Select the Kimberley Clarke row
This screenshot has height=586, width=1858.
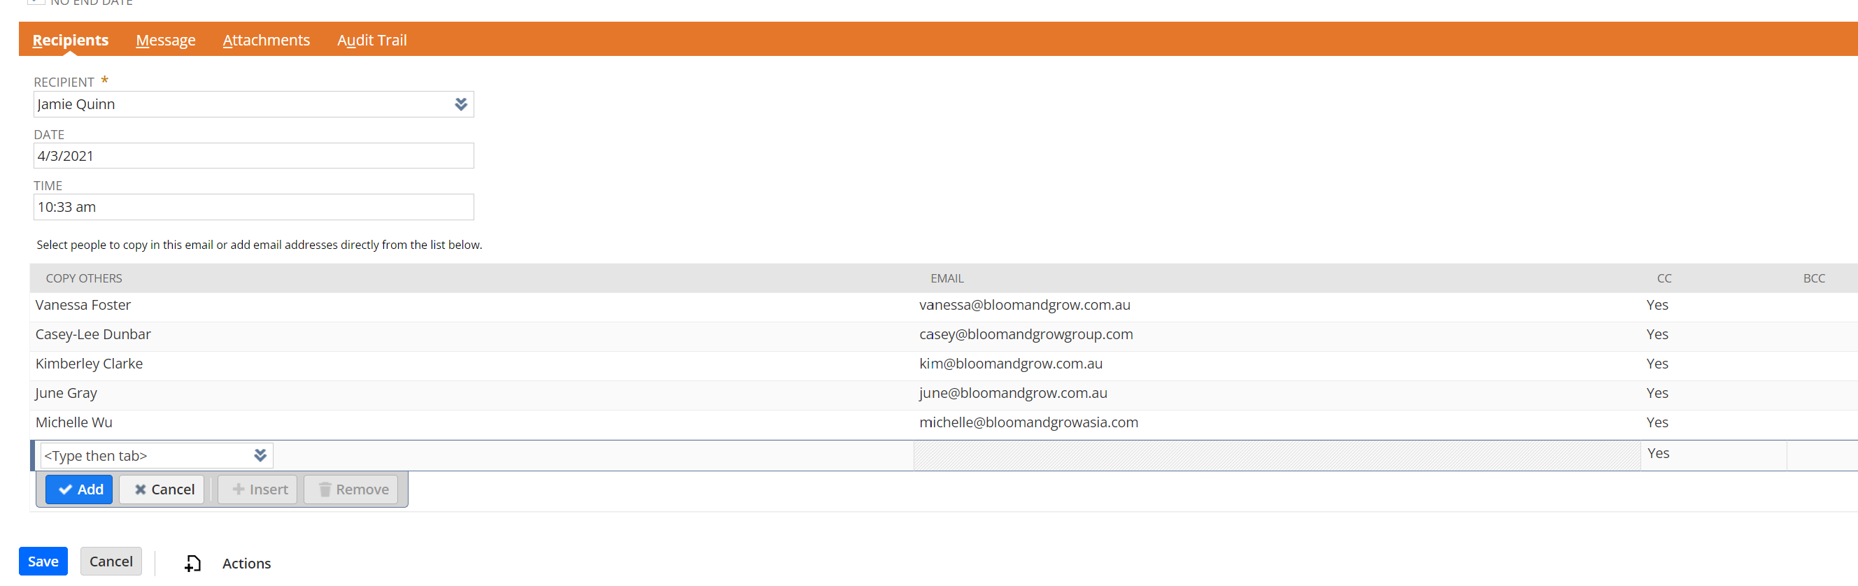944,365
